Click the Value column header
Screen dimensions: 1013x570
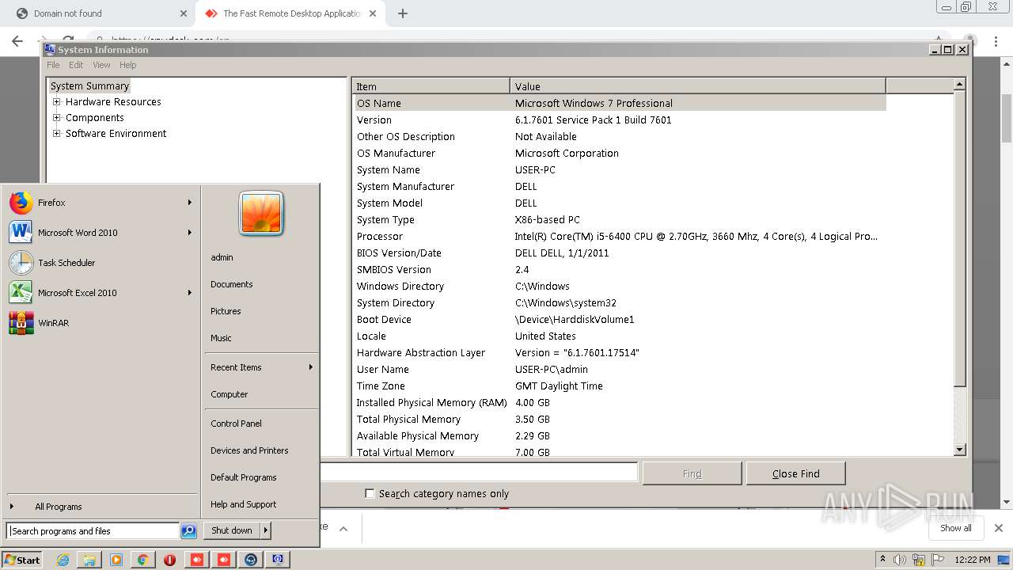click(x=698, y=86)
